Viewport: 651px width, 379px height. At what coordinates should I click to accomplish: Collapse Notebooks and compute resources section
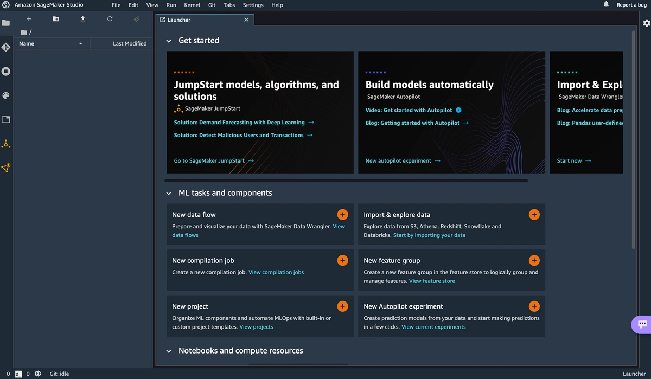click(169, 351)
